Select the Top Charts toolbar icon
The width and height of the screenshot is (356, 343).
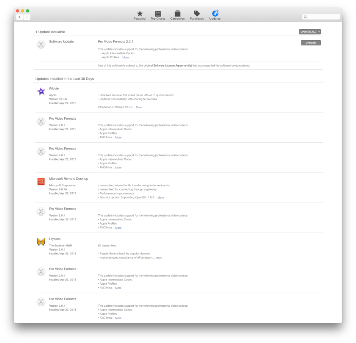(158, 14)
